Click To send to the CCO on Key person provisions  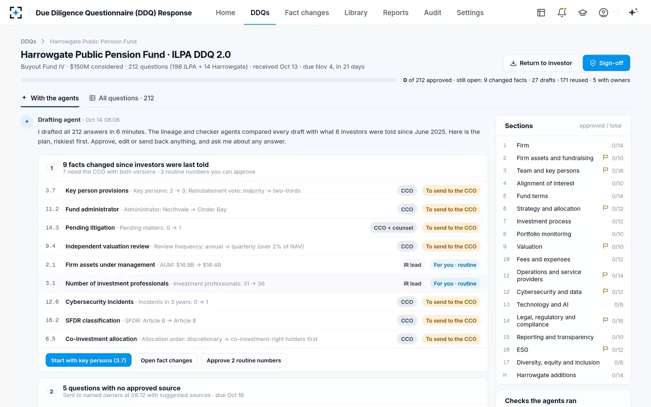coord(451,191)
